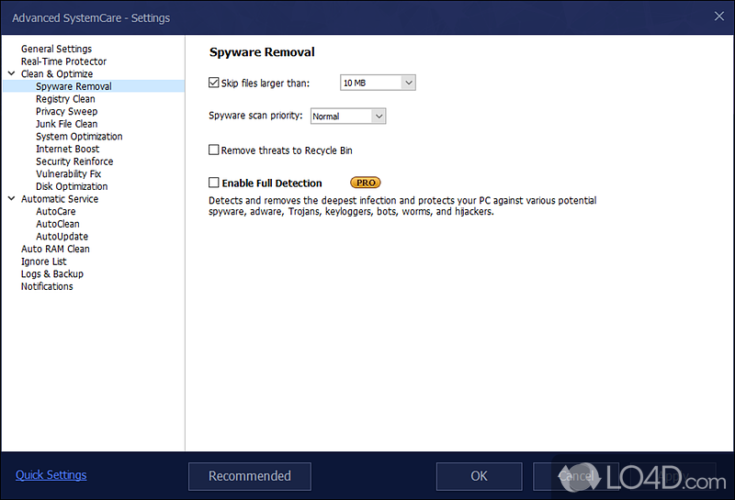735x500 pixels.
Task: Select Clean & Optimize category
Action: (57, 74)
